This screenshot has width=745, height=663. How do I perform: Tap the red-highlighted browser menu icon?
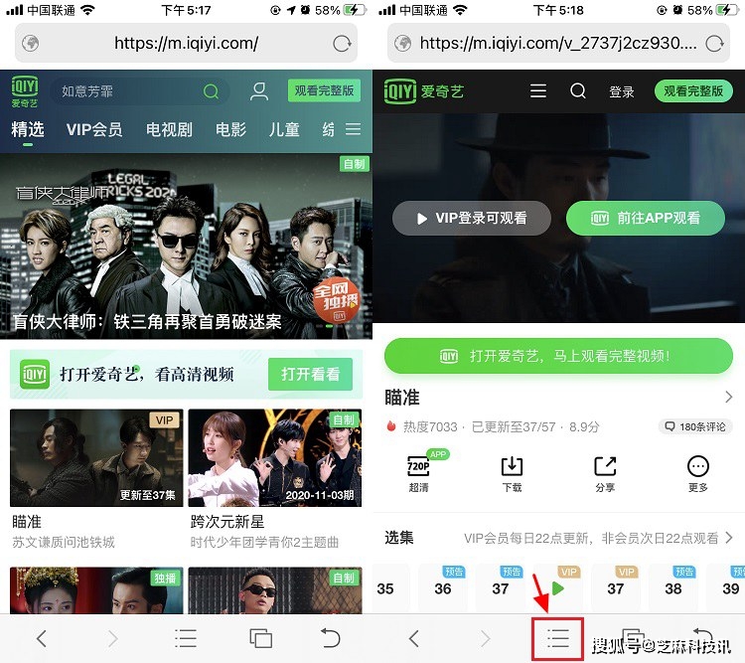pos(558,638)
